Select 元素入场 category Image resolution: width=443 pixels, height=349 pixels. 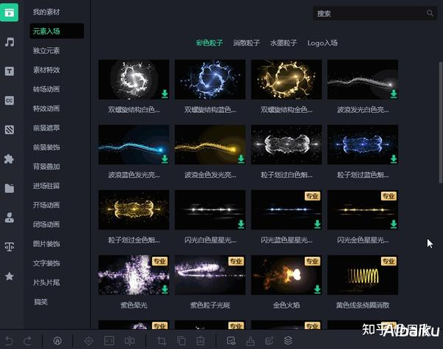pos(57,31)
